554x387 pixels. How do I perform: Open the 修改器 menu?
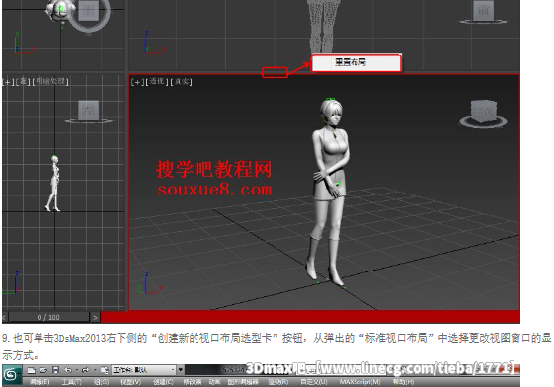click(x=193, y=382)
